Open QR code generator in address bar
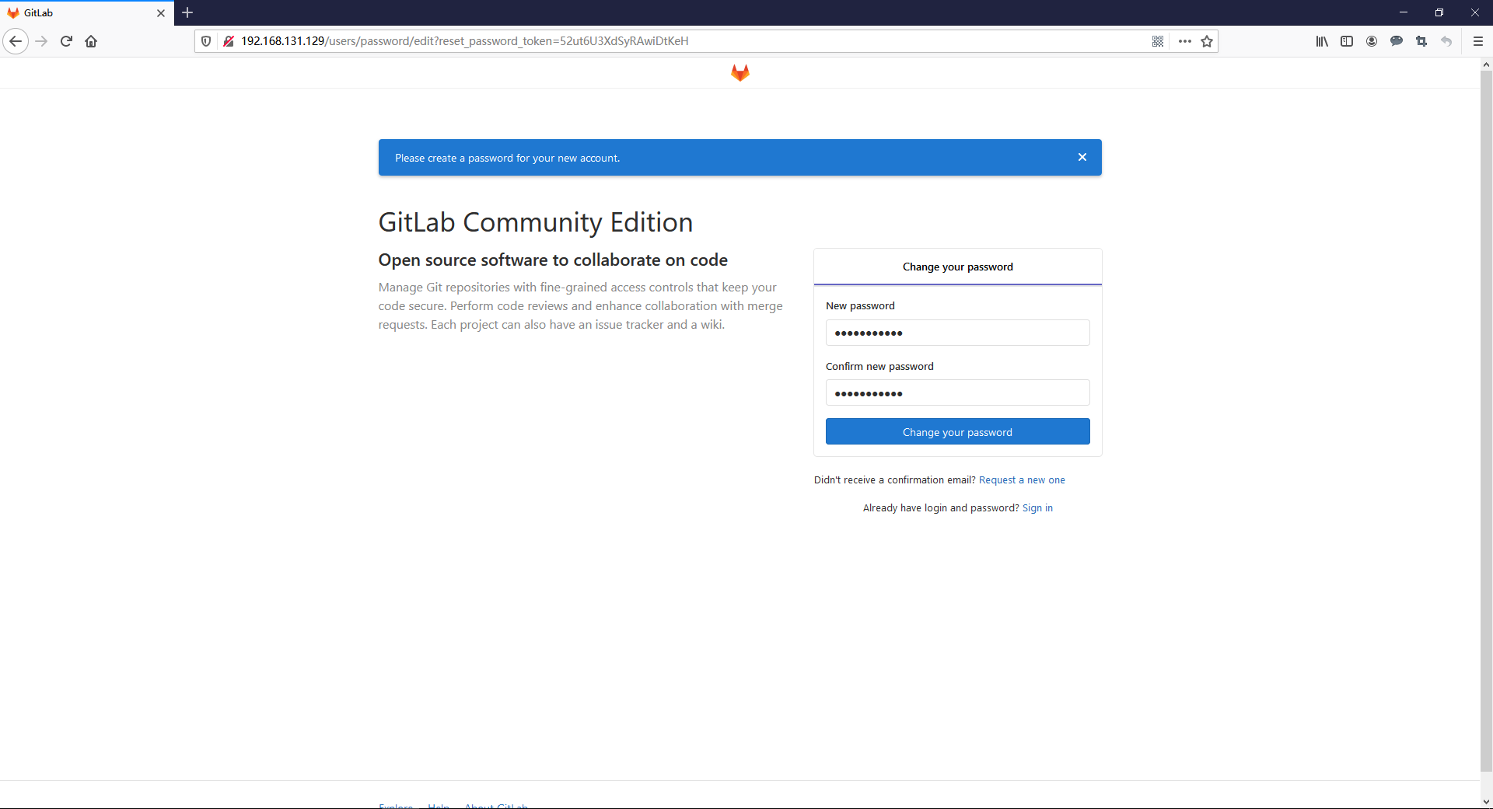The image size is (1493, 809). (1158, 41)
